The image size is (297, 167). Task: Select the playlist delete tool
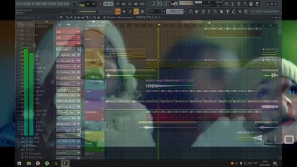click(x=75, y=18)
